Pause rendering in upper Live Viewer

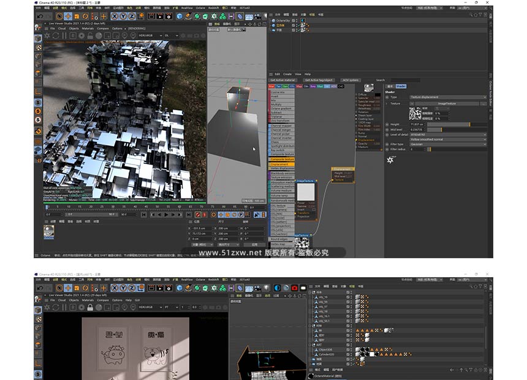click(x=64, y=35)
